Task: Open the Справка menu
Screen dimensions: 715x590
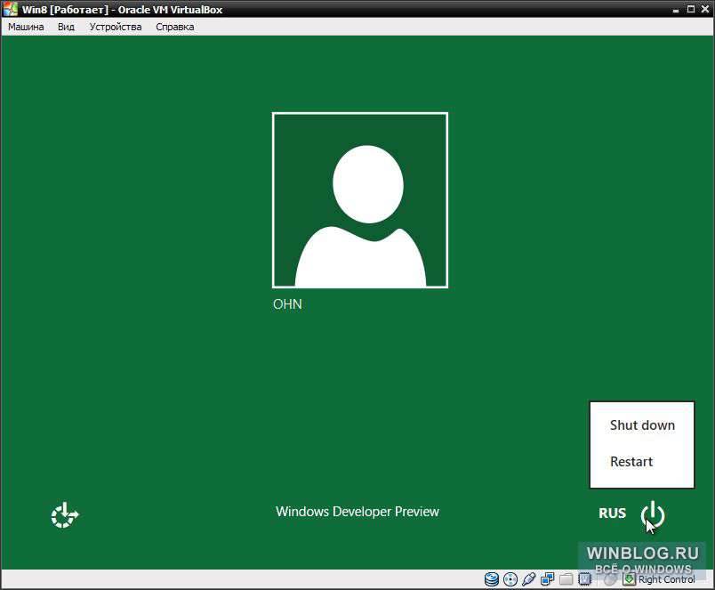Action: point(175,27)
